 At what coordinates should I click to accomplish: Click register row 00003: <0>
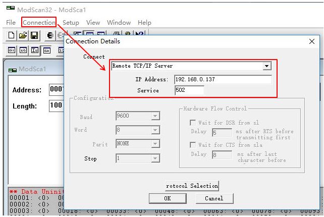coord(29,211)
